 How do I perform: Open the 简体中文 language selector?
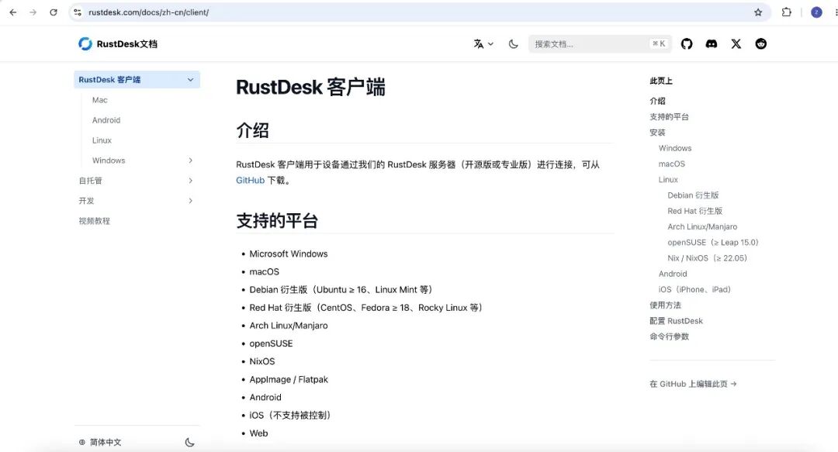(x=100, y=443)
